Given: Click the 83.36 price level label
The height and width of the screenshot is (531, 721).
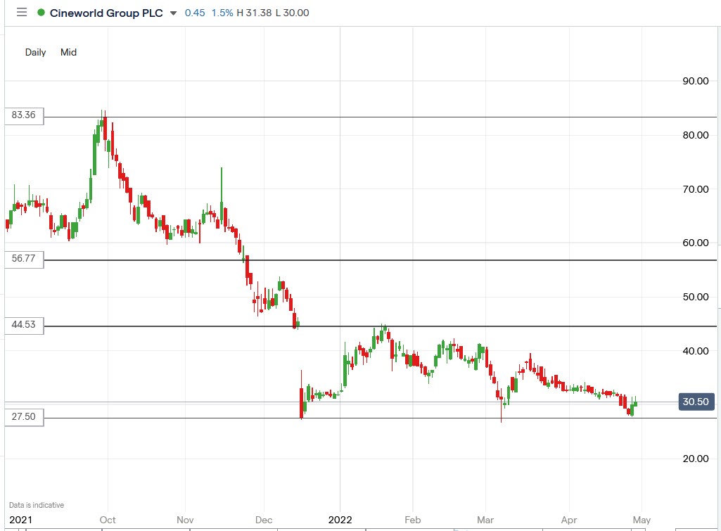Looking at the screenshot, I should click(23, 116).
